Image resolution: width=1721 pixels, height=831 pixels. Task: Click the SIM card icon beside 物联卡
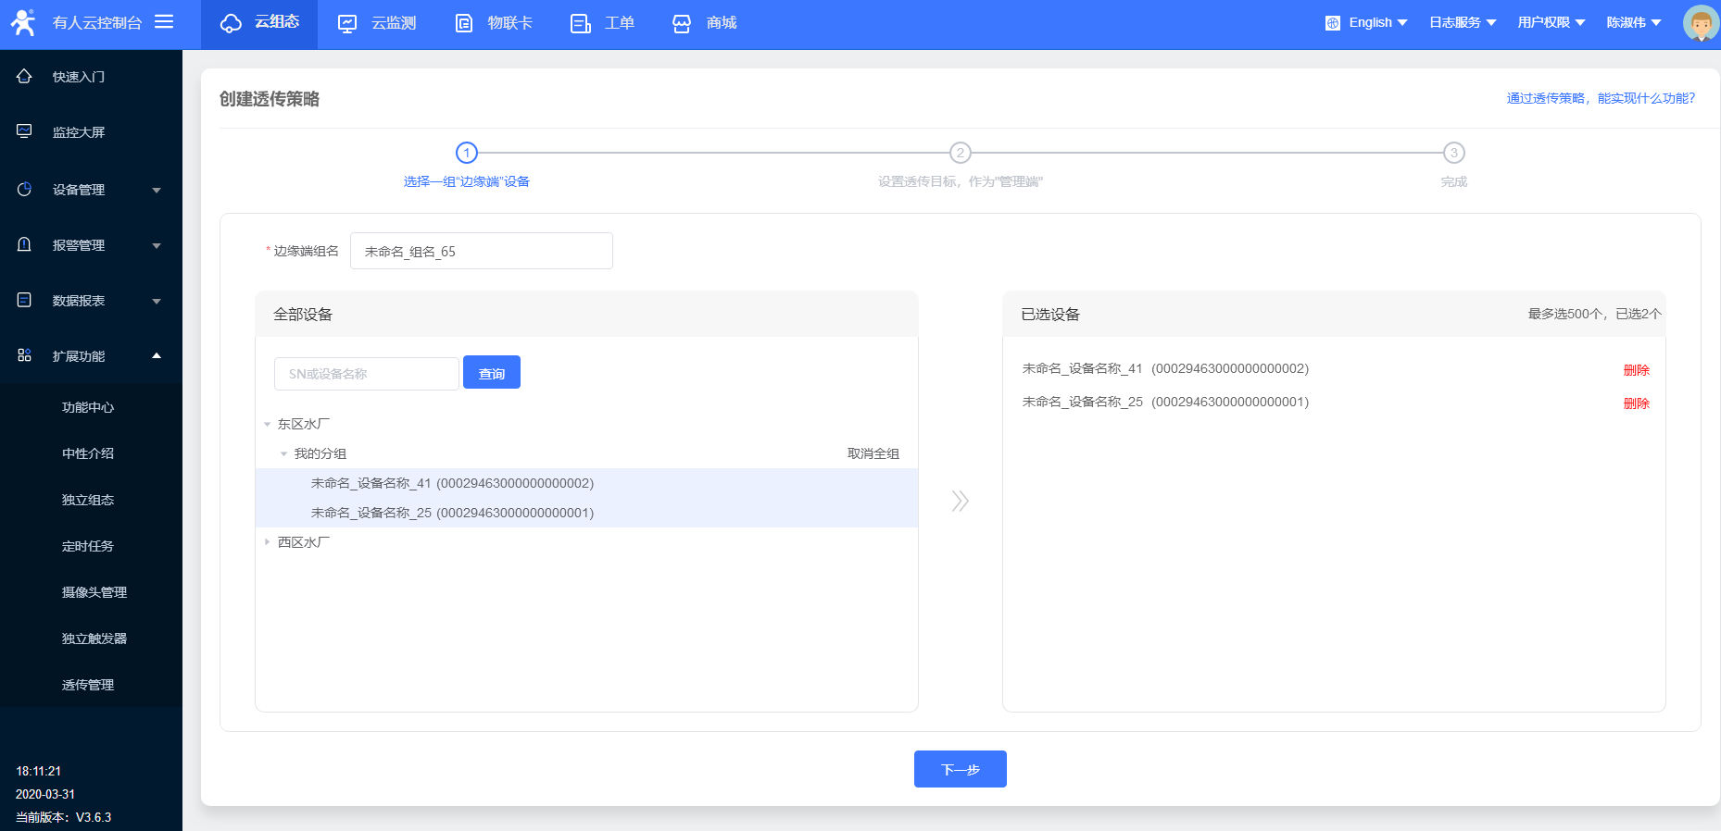point(464,23)
